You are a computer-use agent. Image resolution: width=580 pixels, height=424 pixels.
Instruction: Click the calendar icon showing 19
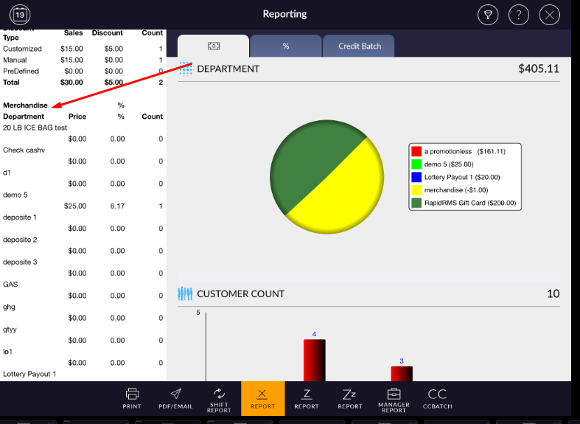[18, 15]
